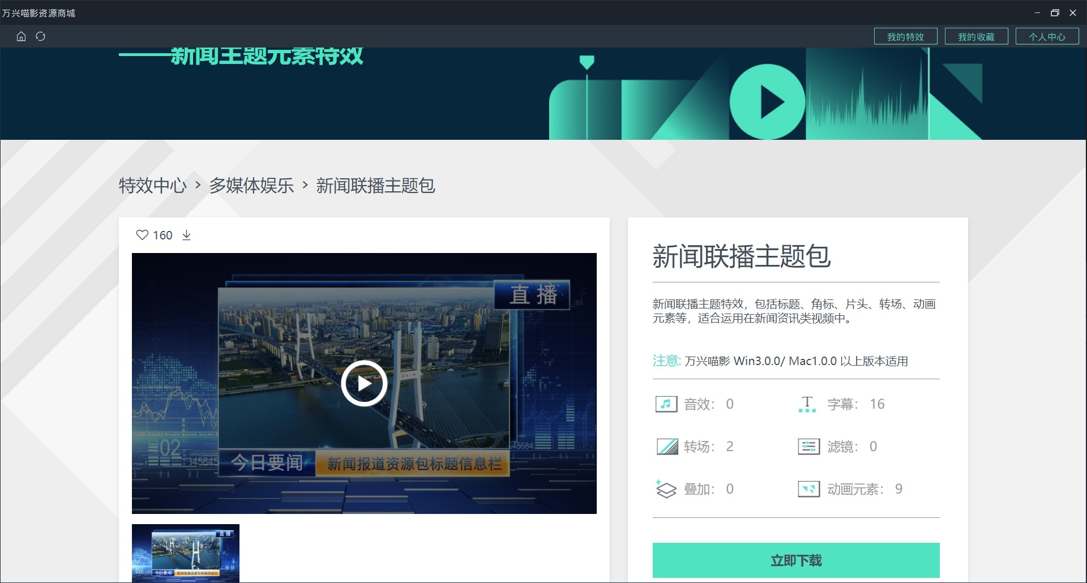The width and height of the screenshot is (1087, 583).
Task: Open 我的收藏 favorites page
Action: [976, 37]
